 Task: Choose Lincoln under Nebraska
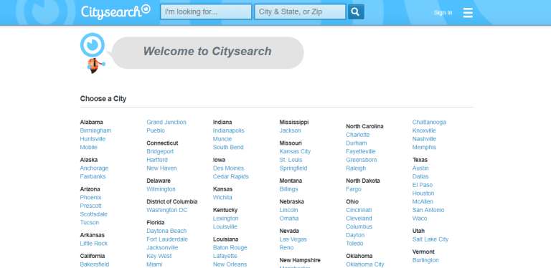tap(289, 210)
